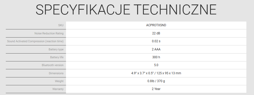Click the 0.02 s reaction time value
Image resolution: width=254 pixels, height=95 pixels.
coord(156,41)
